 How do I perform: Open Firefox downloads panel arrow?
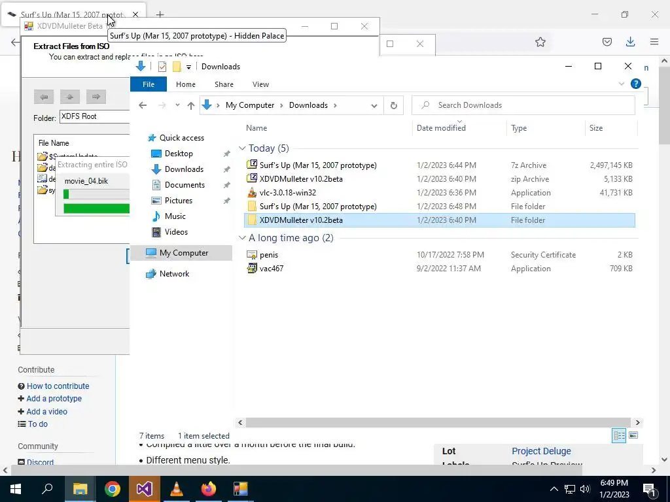(x=630, y=42)
